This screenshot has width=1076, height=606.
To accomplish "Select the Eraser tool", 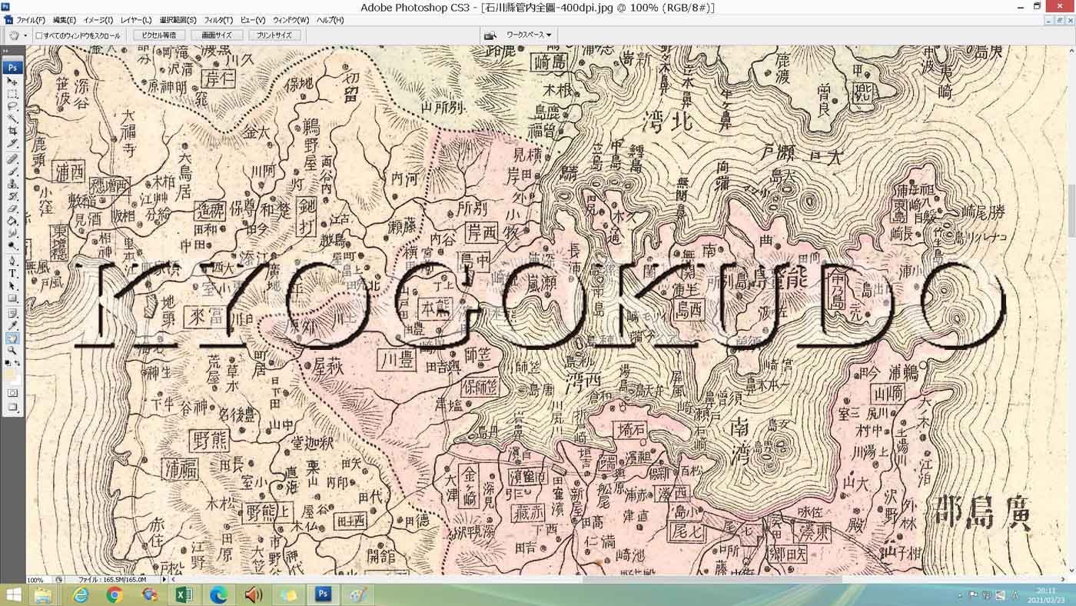I will coord(12,208).
